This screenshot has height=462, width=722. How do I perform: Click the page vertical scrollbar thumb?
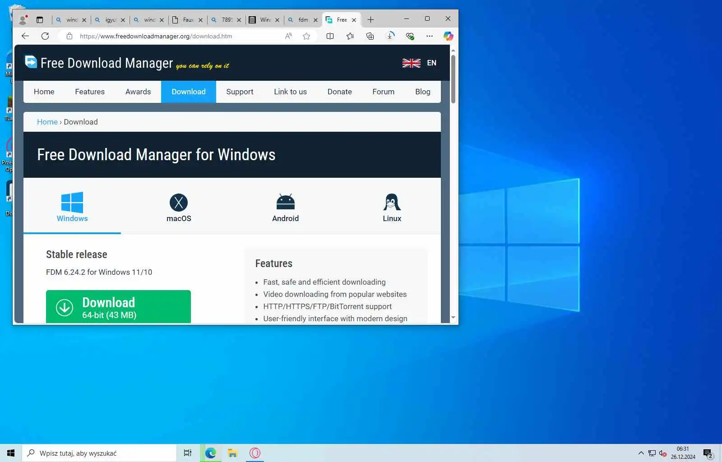coord(453,79)
